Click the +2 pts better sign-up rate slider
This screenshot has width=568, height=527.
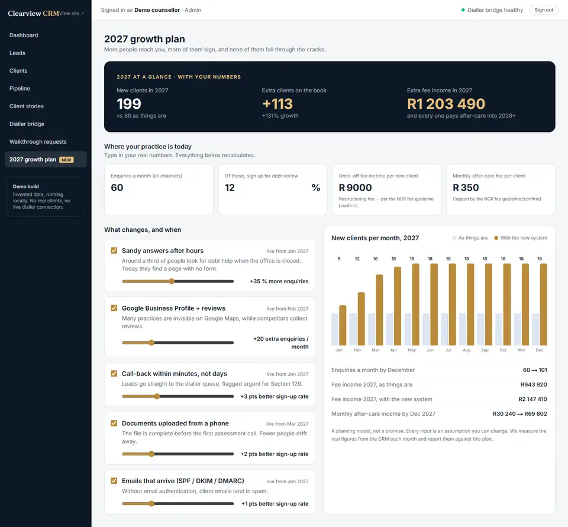pos(178,454)
